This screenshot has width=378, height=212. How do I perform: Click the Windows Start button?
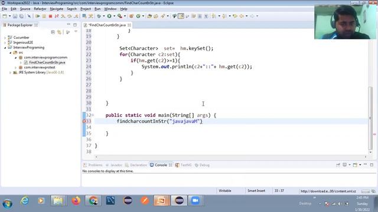click(8, 204)
